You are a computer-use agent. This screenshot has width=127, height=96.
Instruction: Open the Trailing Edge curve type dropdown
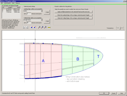click(42, 20)
